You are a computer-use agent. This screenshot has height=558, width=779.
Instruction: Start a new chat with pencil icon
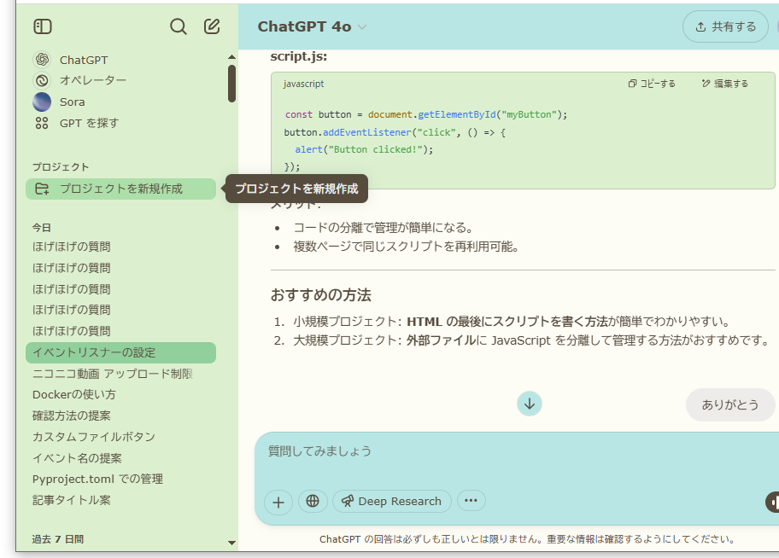click(212, 26)
